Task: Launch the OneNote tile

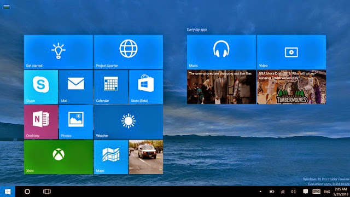Action: click(x=41, y=122)
